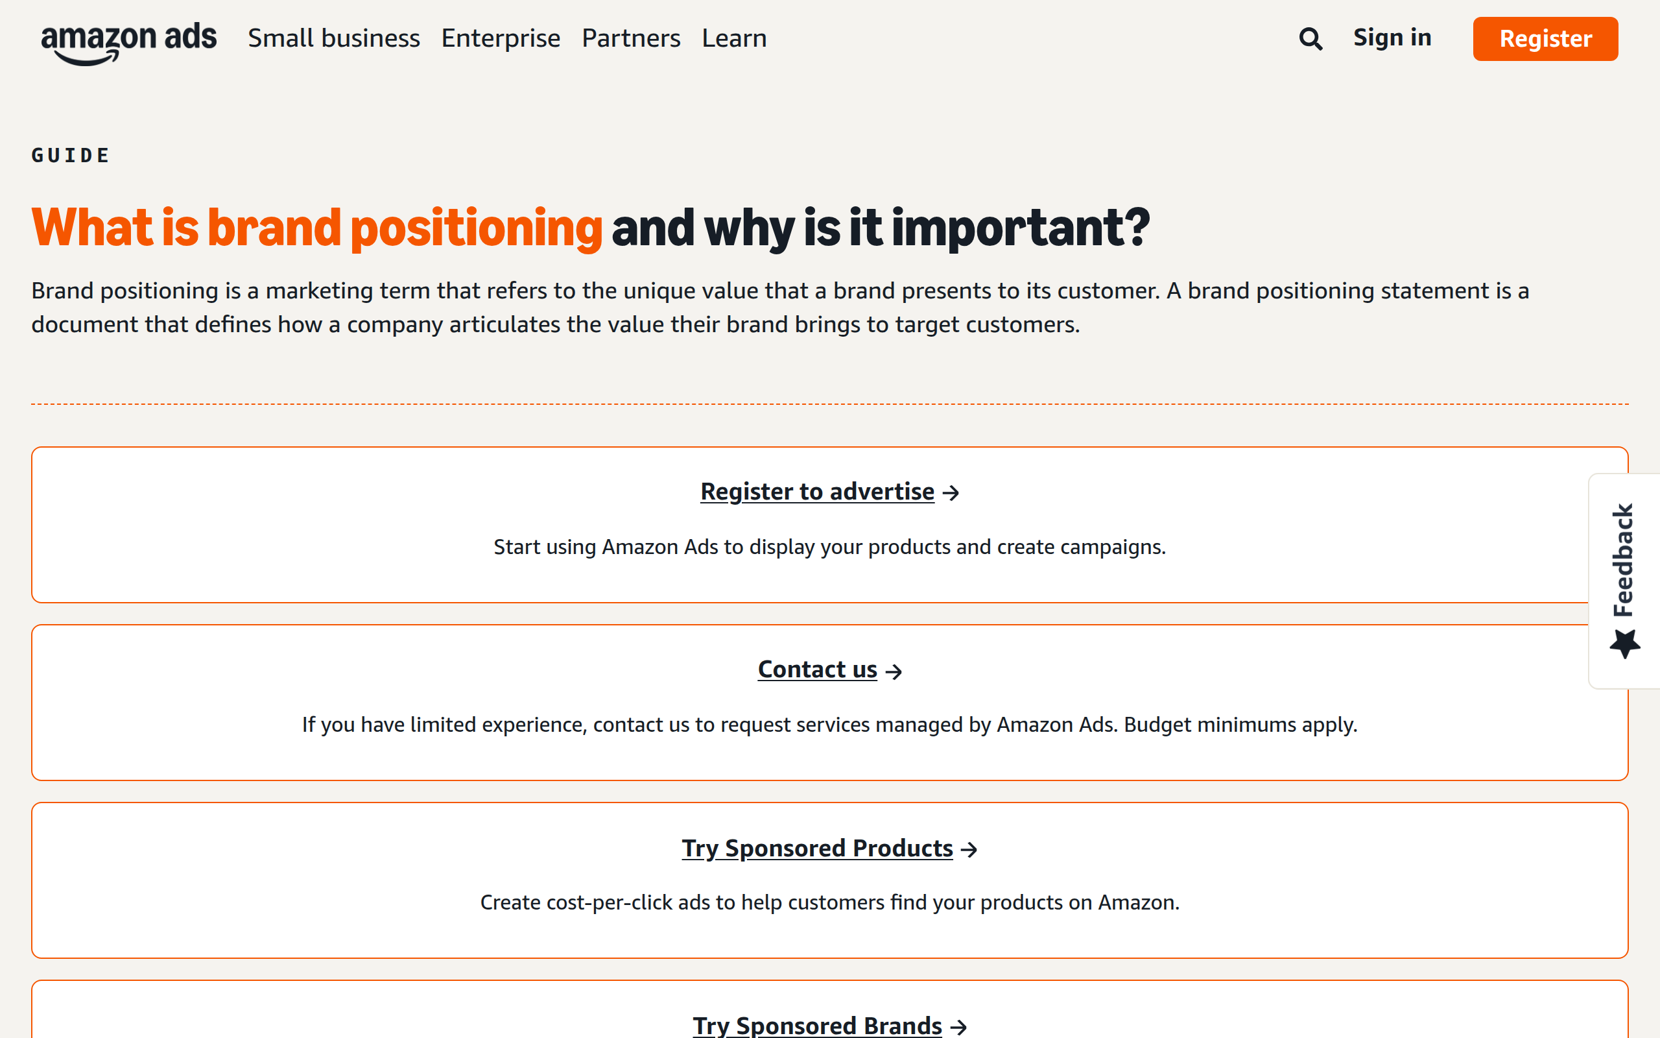
Task: Click the Sponsored Products card description
Action: pos(830,903)
